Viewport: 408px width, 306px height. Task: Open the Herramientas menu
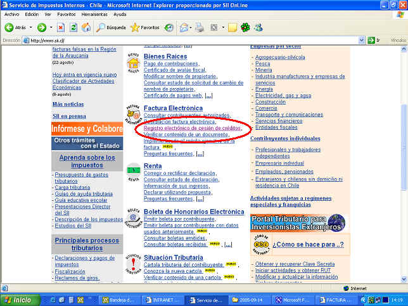pos(94,15)
